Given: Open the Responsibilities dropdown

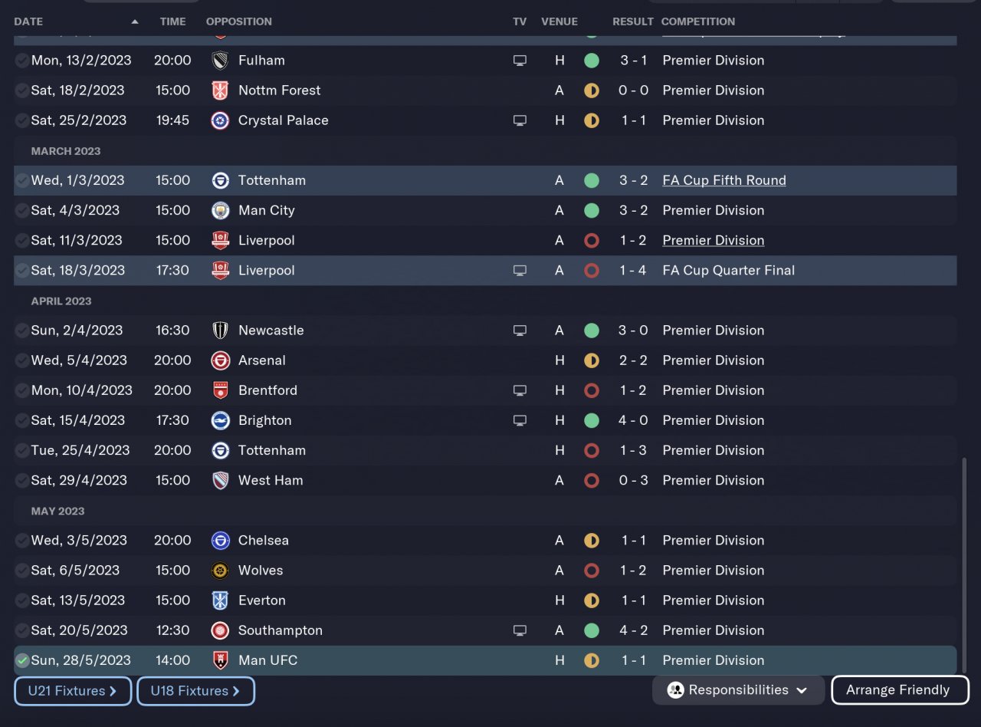Looking at the screenshot, I should 738,690.
